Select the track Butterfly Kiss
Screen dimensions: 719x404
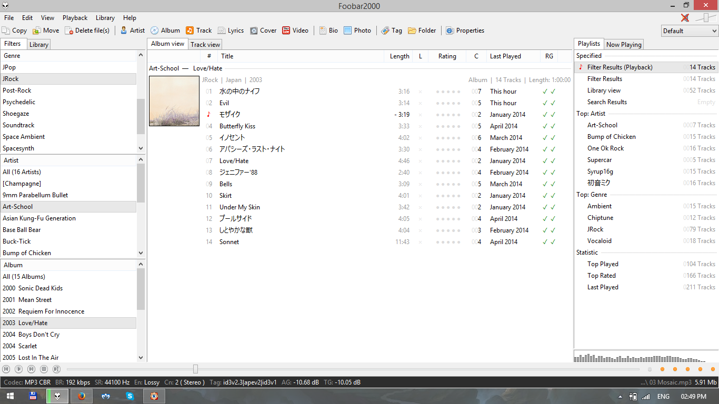tap(386, 126)
